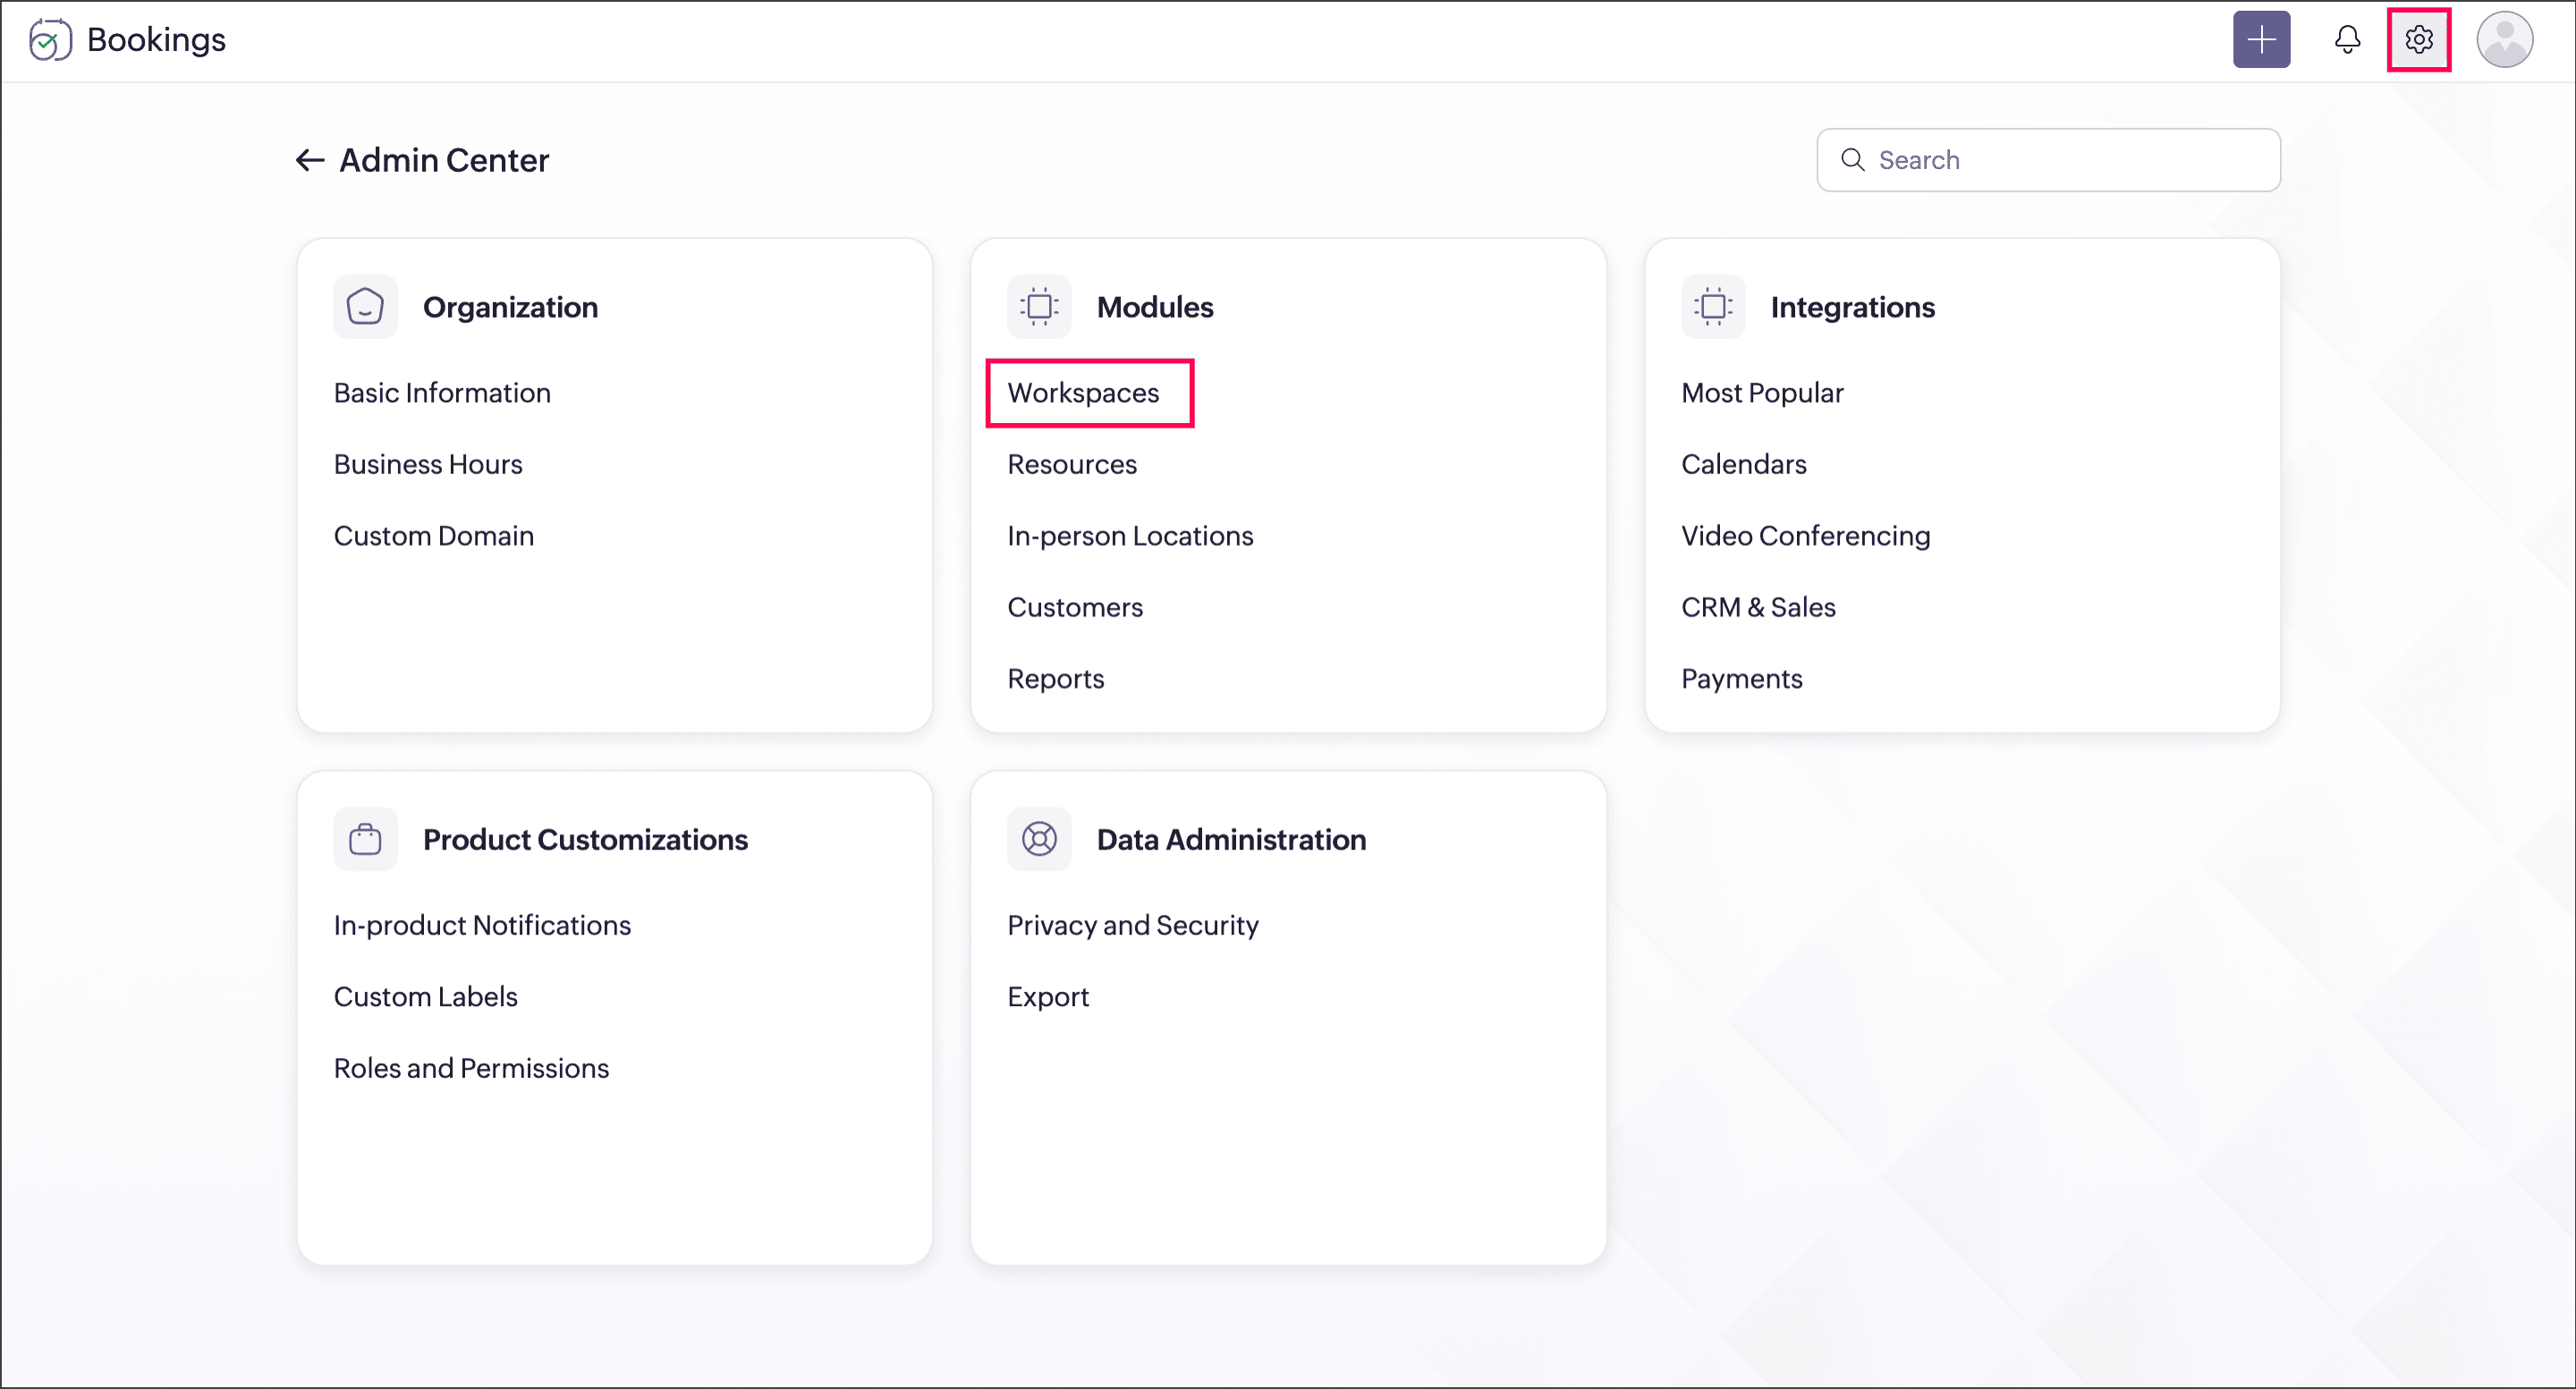The height and width of the screenshot is (1389, 2576).
Task: Select the Export option
Action: coord(1047,997)
